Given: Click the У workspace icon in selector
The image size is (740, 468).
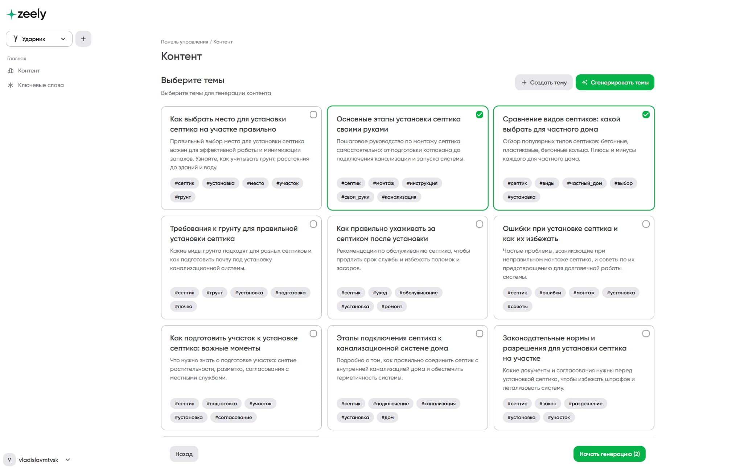Looking at the screenshot, I should [x=16, y=38].
